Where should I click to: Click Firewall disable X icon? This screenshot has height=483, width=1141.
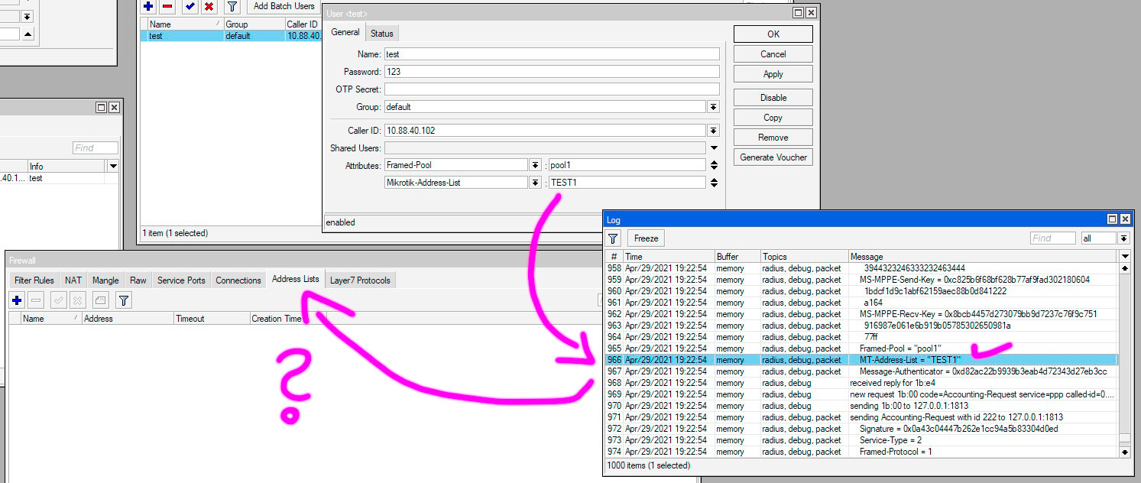(x=77, y=300)
